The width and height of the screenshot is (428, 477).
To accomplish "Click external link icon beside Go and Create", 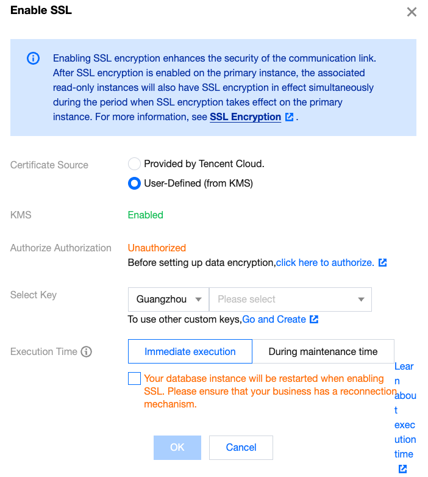I will click(x=314, y=320).
